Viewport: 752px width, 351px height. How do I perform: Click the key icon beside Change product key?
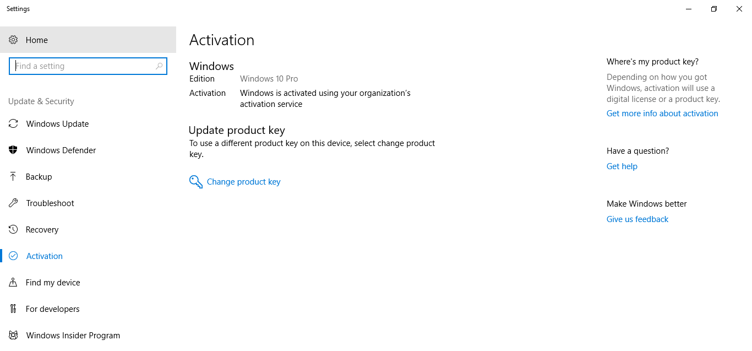[x=196, y=182]
